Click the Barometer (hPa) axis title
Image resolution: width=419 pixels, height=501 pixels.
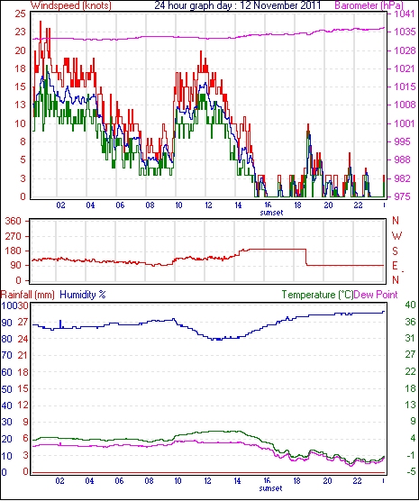click(369, 5)
